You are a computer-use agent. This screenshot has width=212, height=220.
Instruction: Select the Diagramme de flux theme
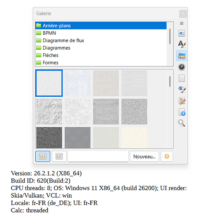coord(101,40)
